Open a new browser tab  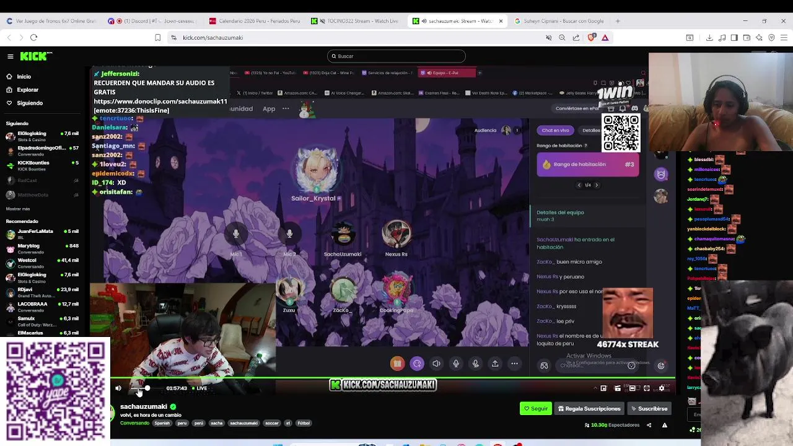tap(618, 21)
